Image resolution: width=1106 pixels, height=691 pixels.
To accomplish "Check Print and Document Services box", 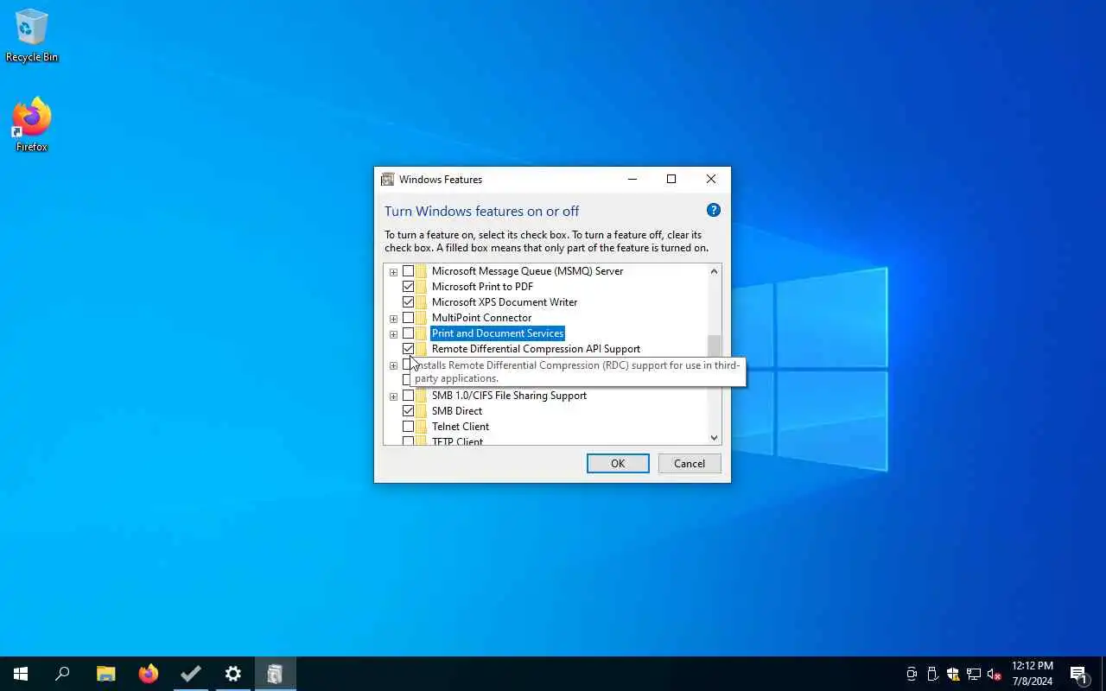I will click(x=408, y=333).
